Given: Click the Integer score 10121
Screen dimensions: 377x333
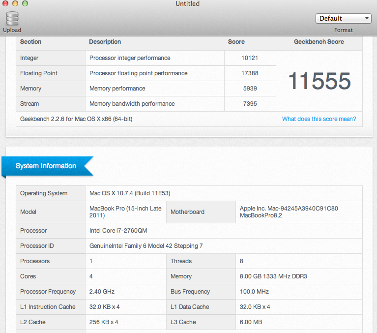Looking at the screenshot, I should click(x=250, y=58).
